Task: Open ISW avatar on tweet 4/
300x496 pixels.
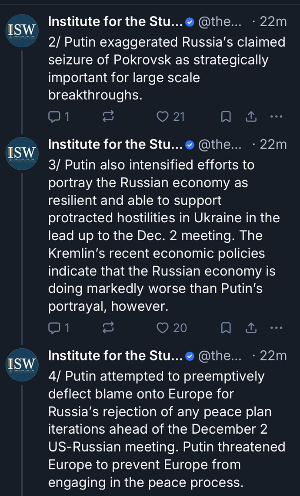Action: 22,364
